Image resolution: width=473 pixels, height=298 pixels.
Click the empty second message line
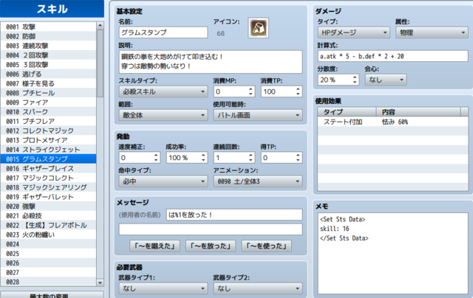click(x=211, y=229)
